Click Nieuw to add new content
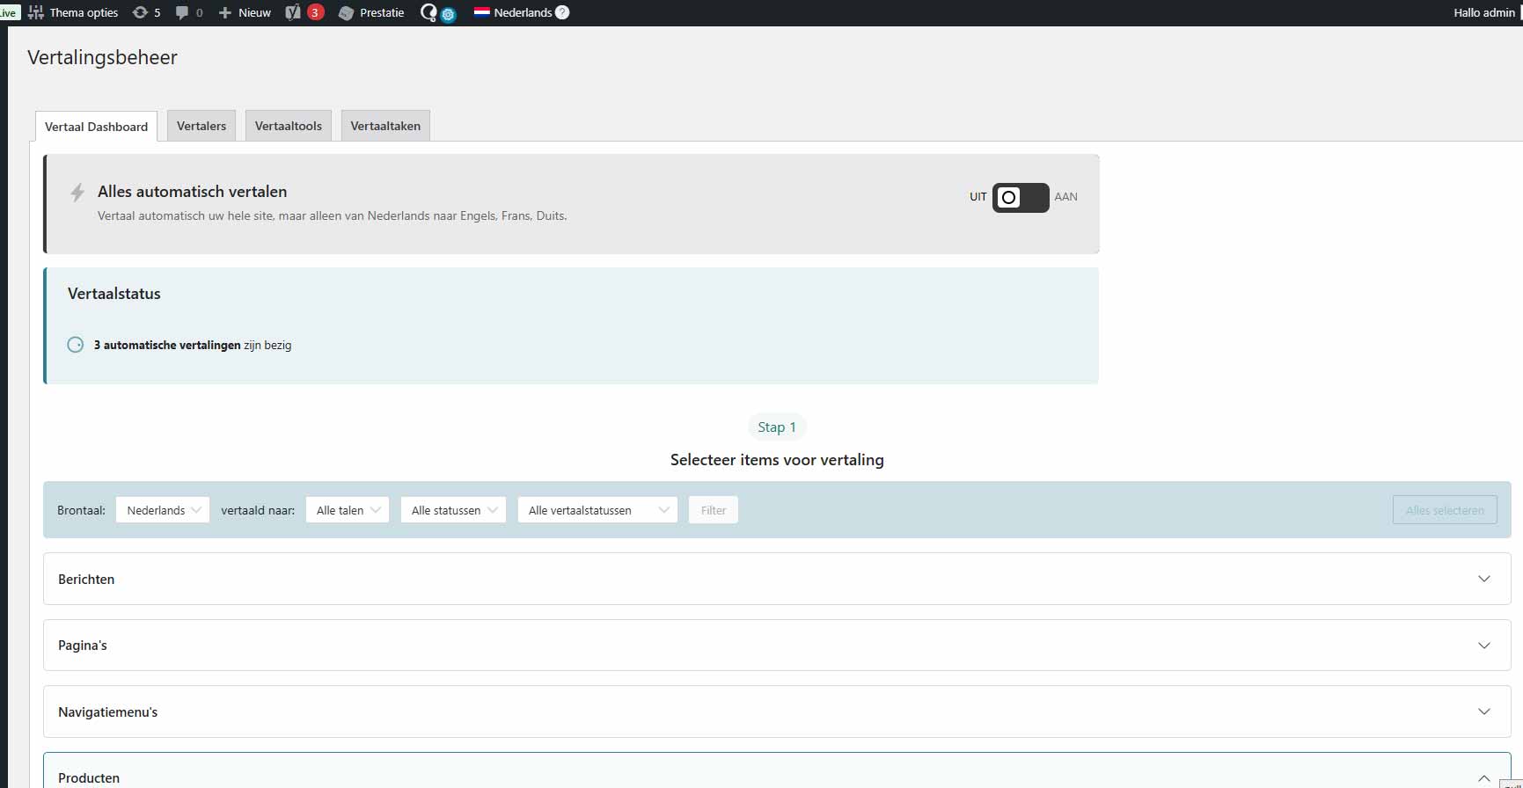The image size is (1523, 788). [x=245, y=12]
